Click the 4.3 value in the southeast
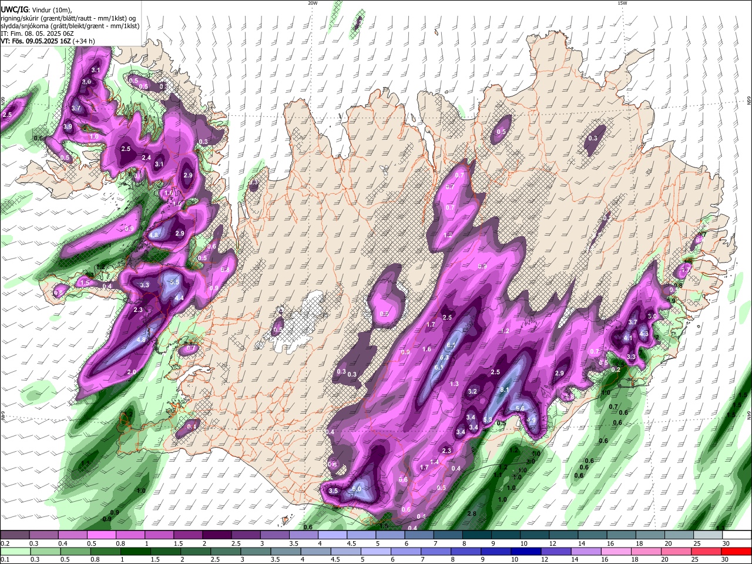Viewport: 752px width, 564px height. click(x=643, y=334)
